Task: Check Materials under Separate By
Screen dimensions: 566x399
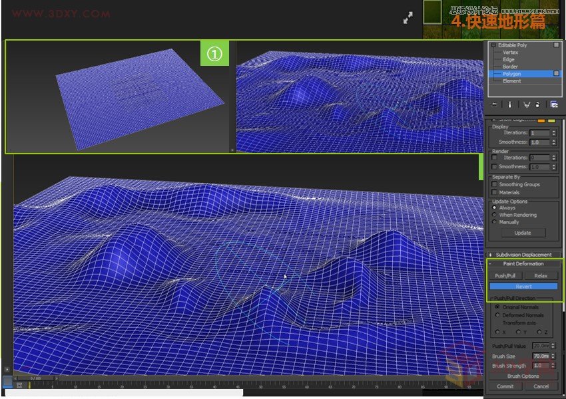Action: [493, 192]
